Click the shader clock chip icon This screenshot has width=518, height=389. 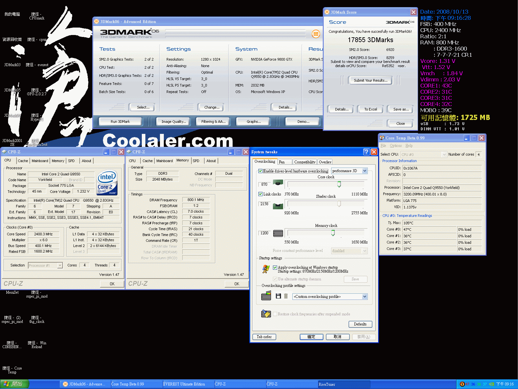pyautogui.click(x=278, y=206)
